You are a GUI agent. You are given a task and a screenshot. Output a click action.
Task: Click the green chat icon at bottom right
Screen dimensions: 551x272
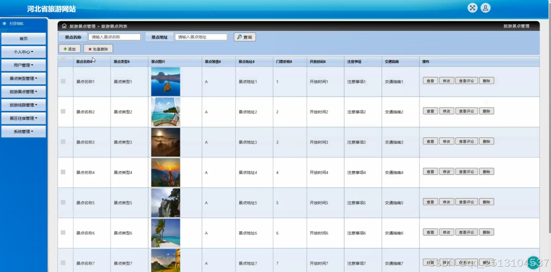[x=533, y=263]
